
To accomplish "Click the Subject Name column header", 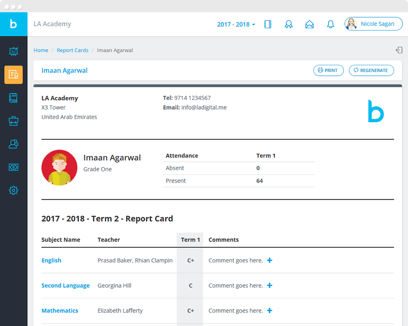I will 61,240.
